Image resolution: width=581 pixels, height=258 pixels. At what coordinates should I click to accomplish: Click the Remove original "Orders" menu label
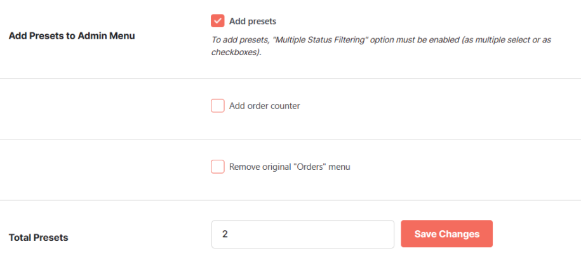(x=290, y=167)
